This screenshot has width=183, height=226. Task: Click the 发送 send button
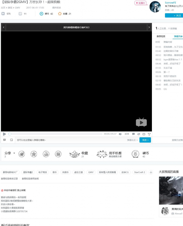145,140
